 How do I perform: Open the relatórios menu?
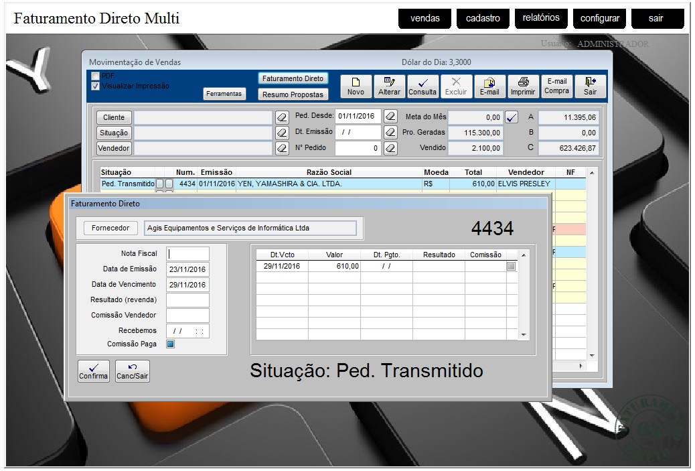point(541,18)
